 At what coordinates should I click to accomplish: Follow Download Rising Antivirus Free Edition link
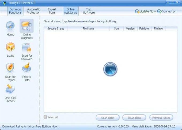click(x=30, y=127)
